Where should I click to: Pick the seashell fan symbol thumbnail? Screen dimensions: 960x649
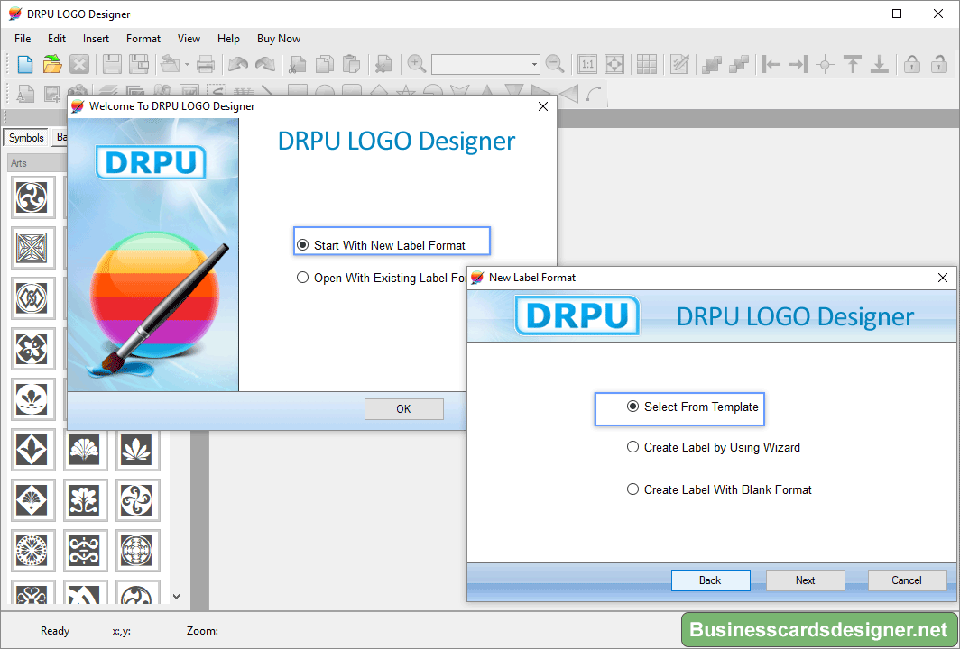click(x=85, y=450)
